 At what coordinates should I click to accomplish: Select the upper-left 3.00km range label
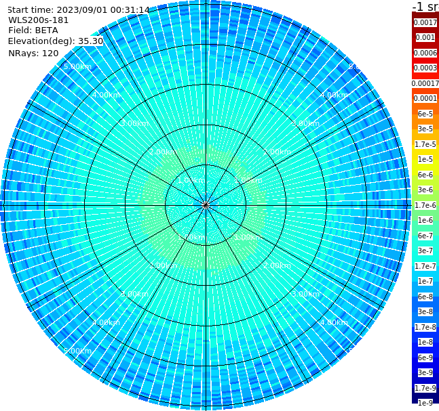click(x=134, y=123)
